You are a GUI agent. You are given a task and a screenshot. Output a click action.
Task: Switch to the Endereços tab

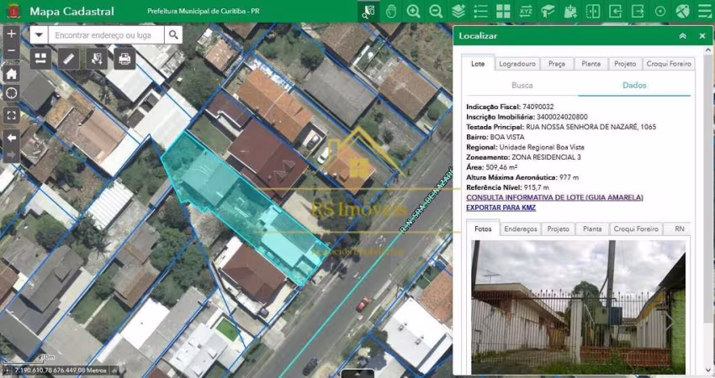tap(521, 229)
